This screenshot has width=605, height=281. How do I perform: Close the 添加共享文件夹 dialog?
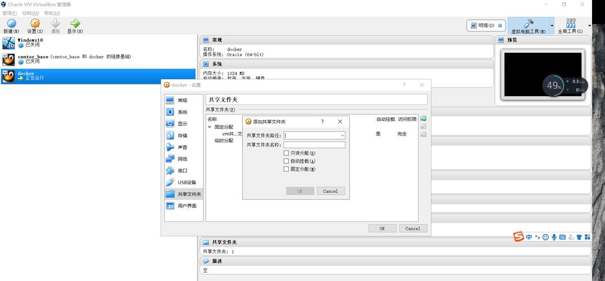click(x=340, y=121)
